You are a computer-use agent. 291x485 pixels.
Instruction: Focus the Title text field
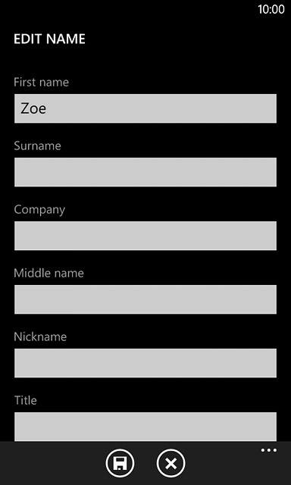[145, 427]
